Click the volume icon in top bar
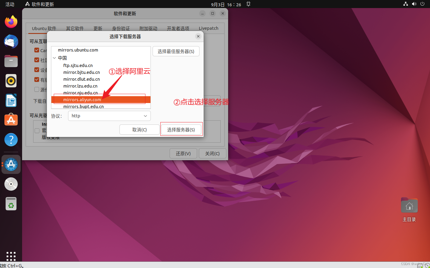The image size is (430, 268). click(414, 4)
